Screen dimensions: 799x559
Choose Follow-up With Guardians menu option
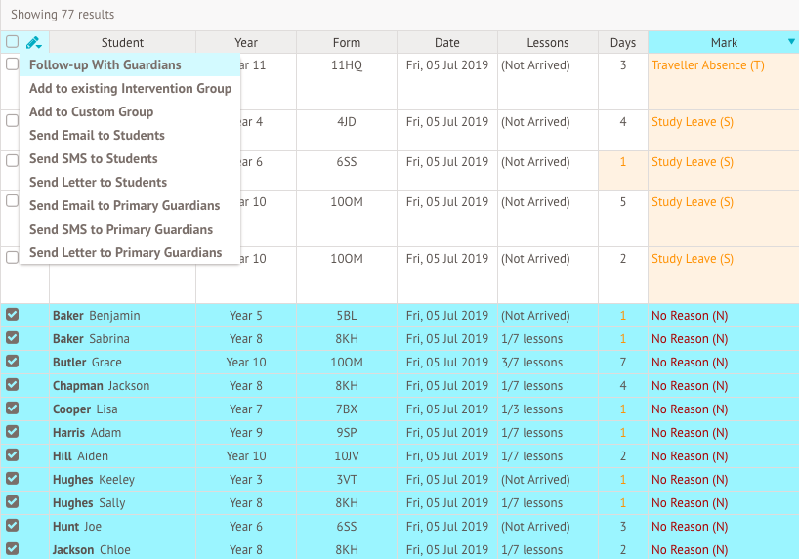pyautogui.click(x=105, y=65)
